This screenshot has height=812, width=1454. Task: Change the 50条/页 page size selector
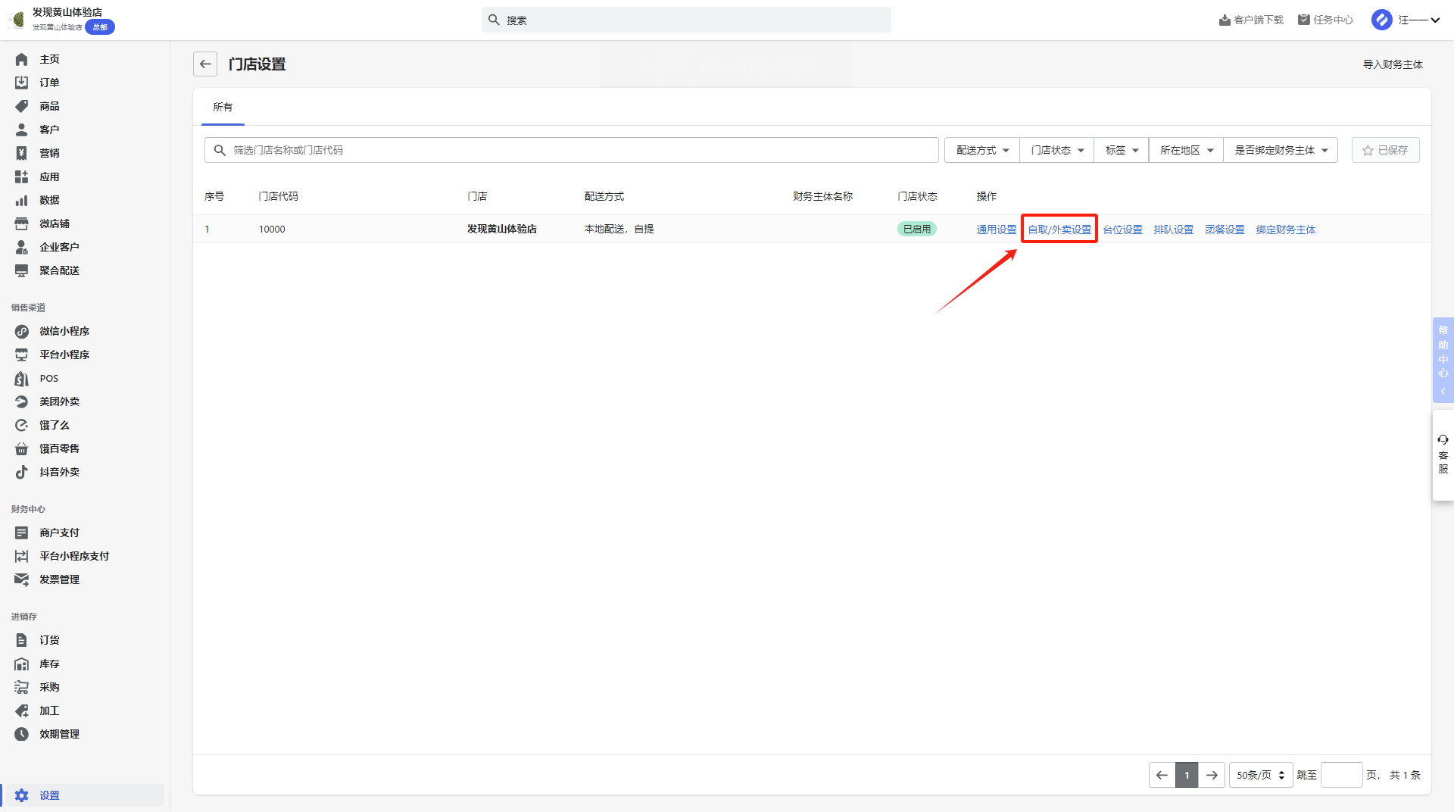[1261, 775]
